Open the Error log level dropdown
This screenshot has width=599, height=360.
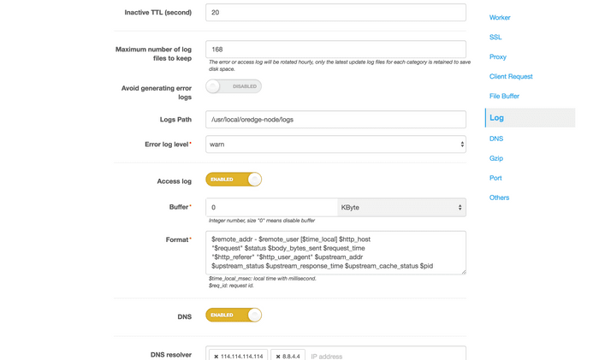[x=335, y=145]
